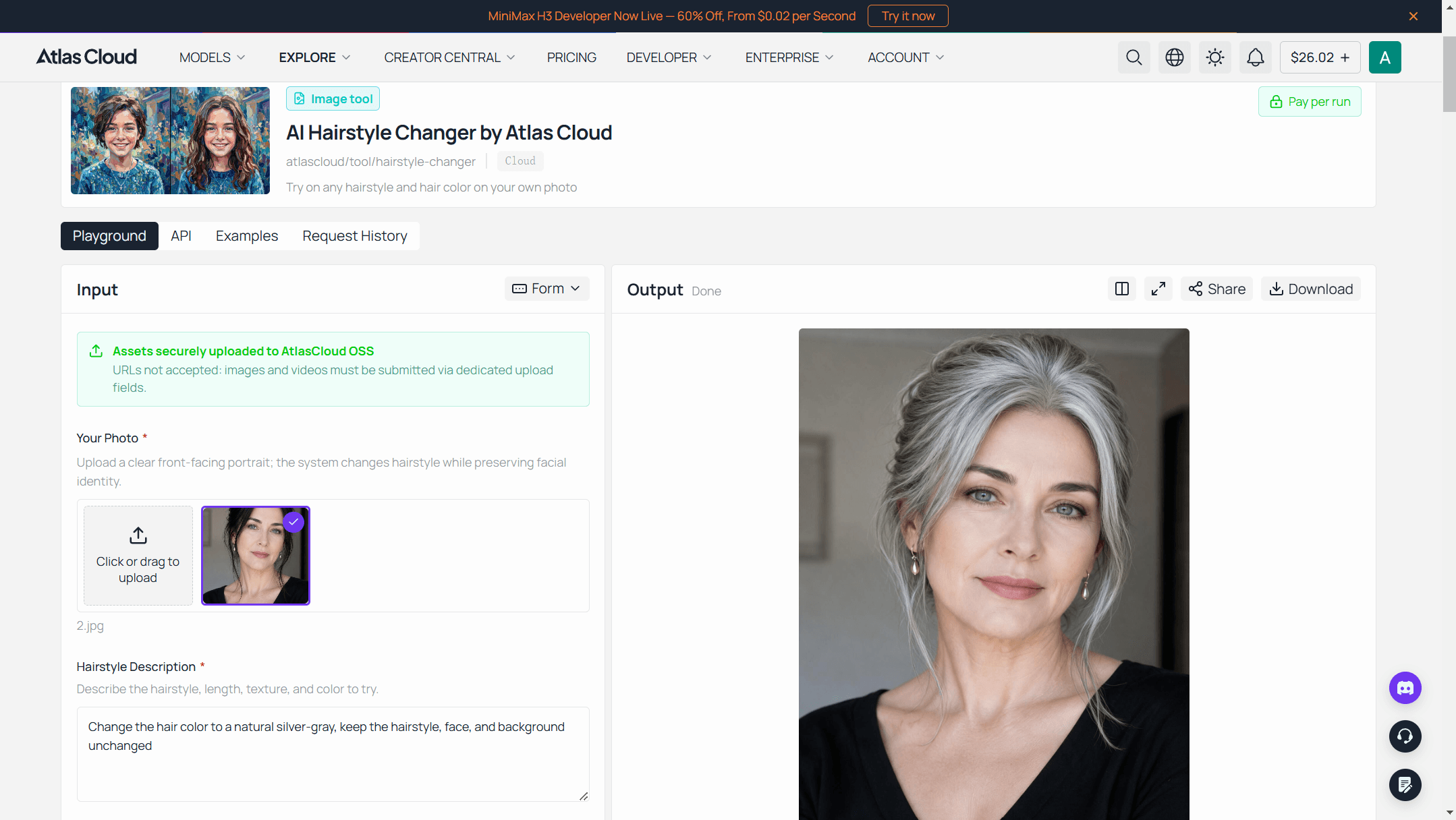1456x820 pixels.
Task: Click the 'Try it now' banner button
Action: click(907, 16)
